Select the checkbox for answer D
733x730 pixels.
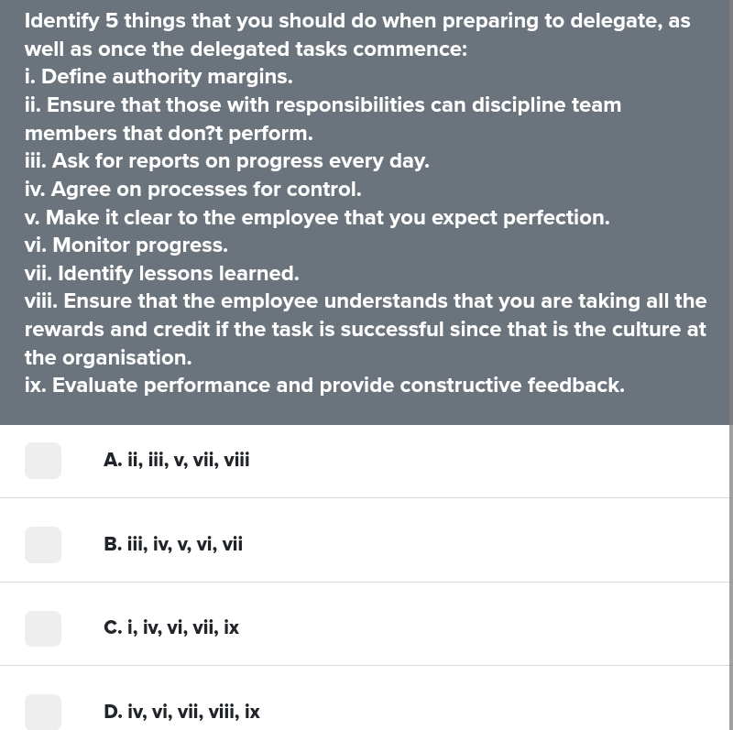pos(42,712)
